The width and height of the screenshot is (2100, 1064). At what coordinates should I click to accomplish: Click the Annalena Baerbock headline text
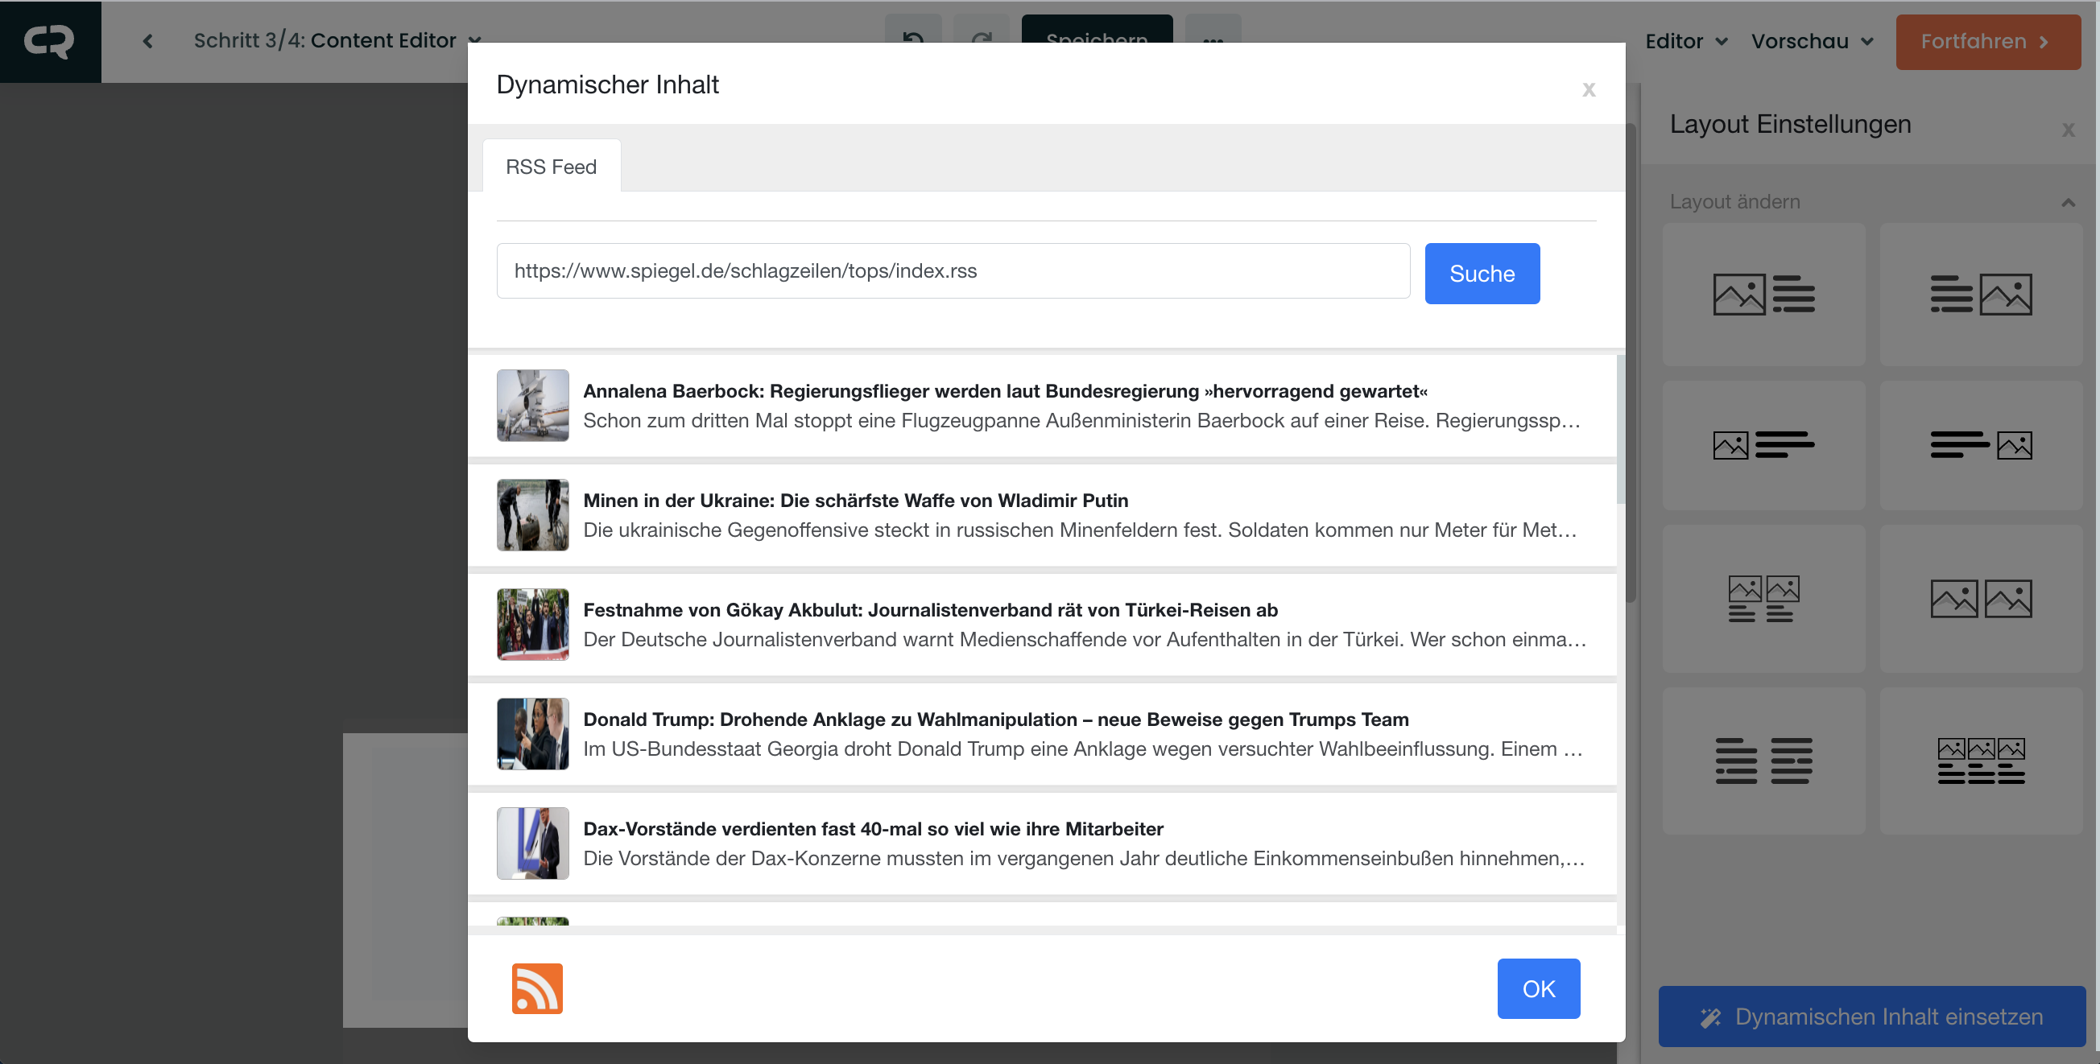pyautogui.click(x=1005, y=390)
